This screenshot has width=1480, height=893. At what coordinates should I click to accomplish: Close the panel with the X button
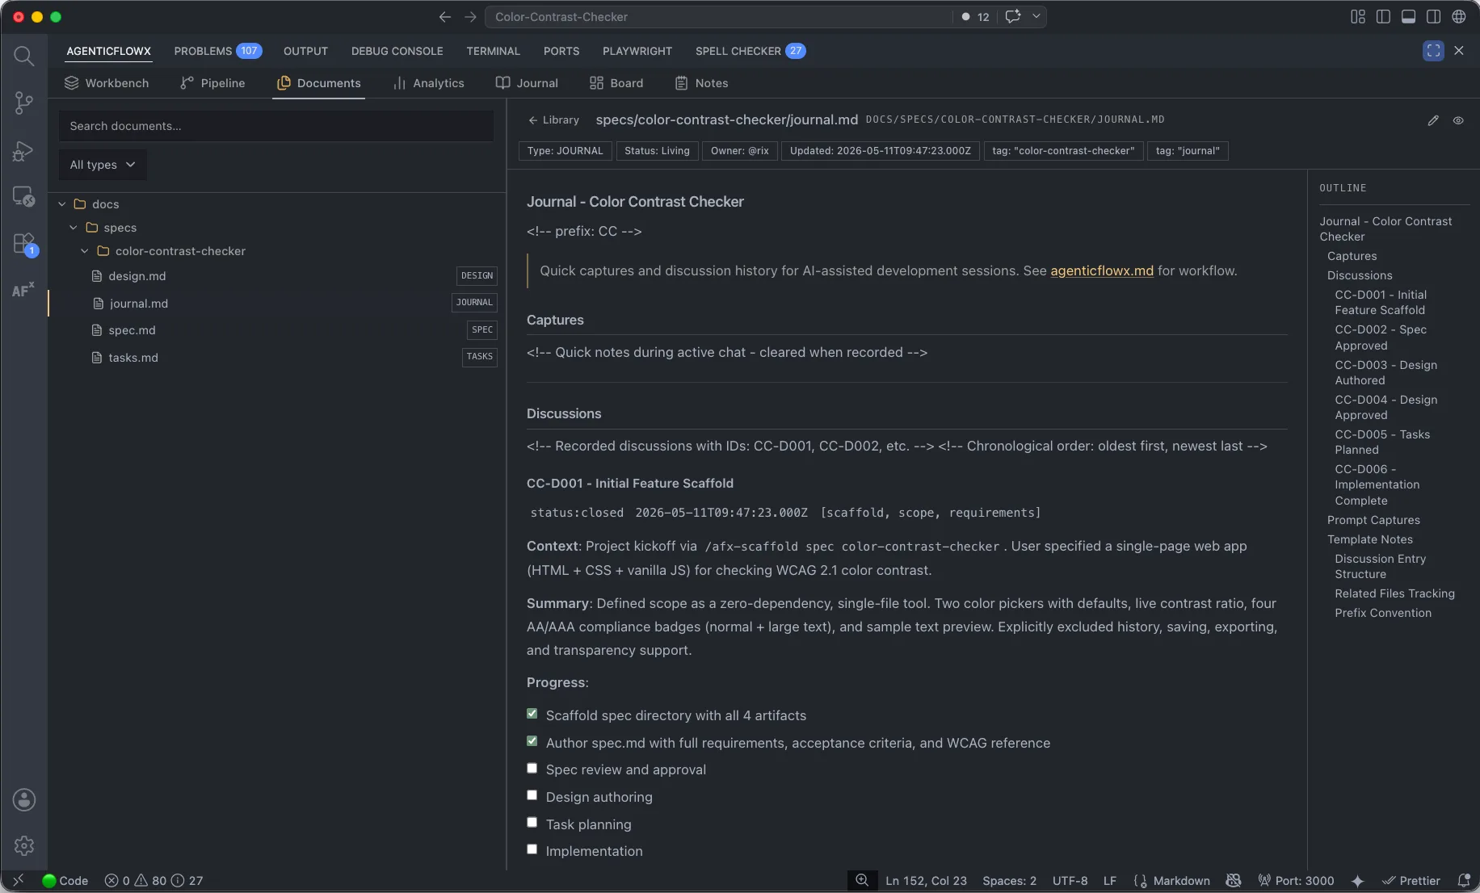pyautogui.click(x=1459, y=51)
